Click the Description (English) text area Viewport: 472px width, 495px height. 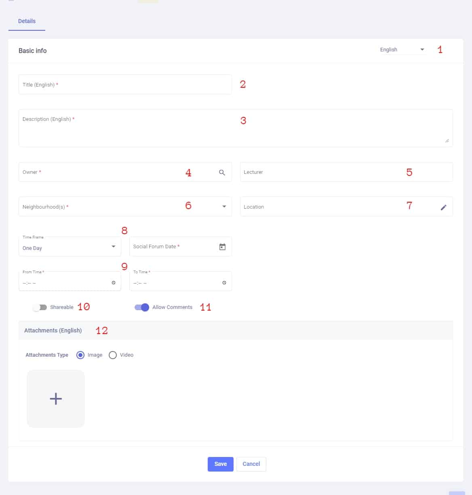(235, 129)
